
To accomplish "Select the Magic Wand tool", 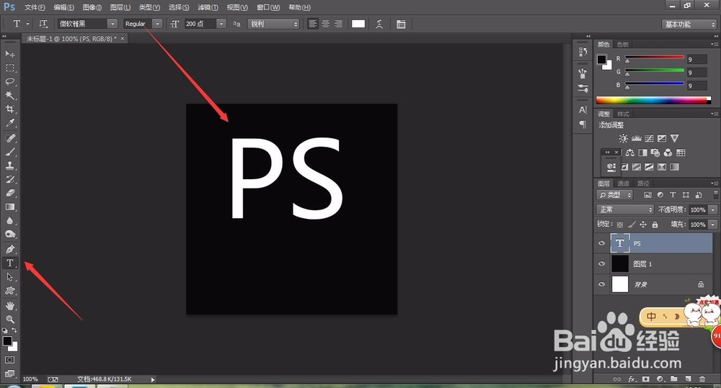I will (9, 96).
